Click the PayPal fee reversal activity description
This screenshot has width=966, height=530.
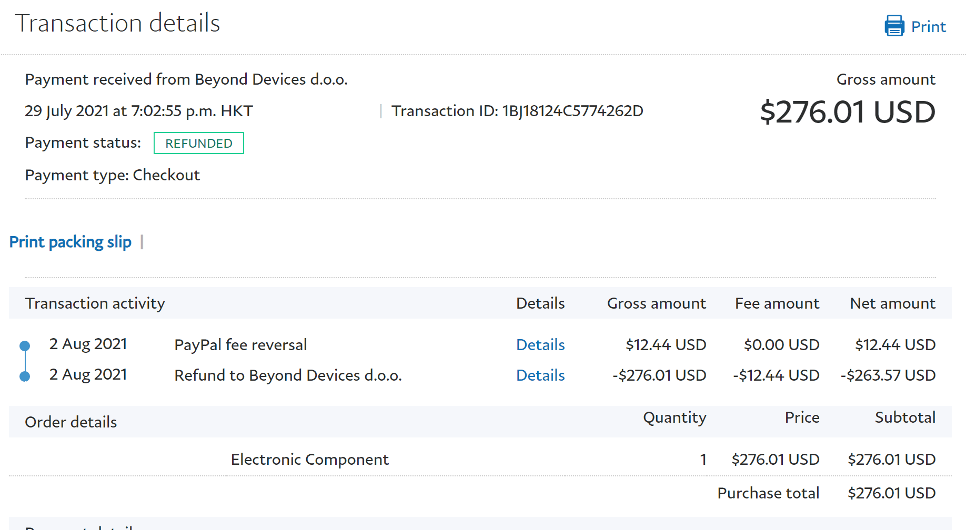[x=240, y=345]
